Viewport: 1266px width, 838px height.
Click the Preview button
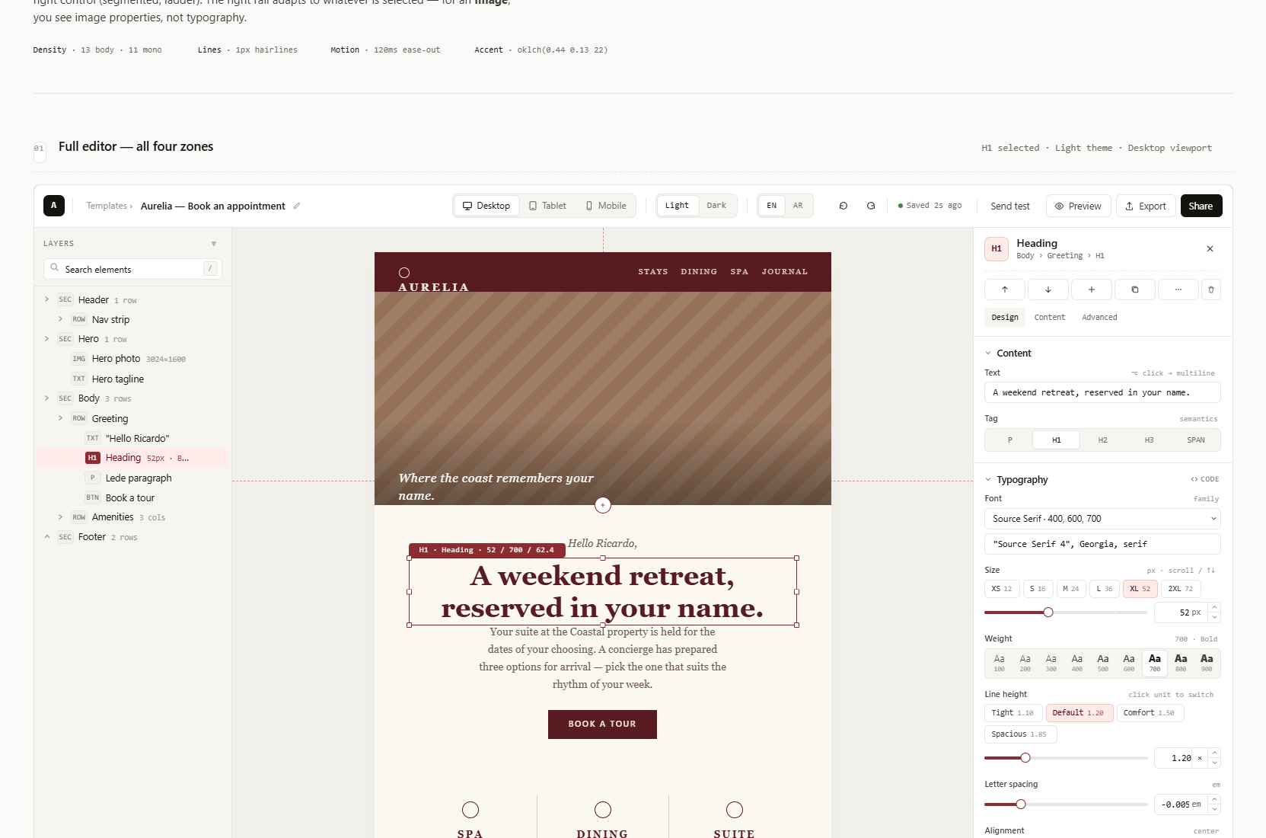click(1078, 206)
